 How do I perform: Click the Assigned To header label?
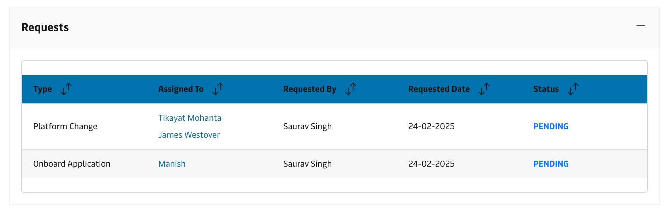(x=181, y=89)
